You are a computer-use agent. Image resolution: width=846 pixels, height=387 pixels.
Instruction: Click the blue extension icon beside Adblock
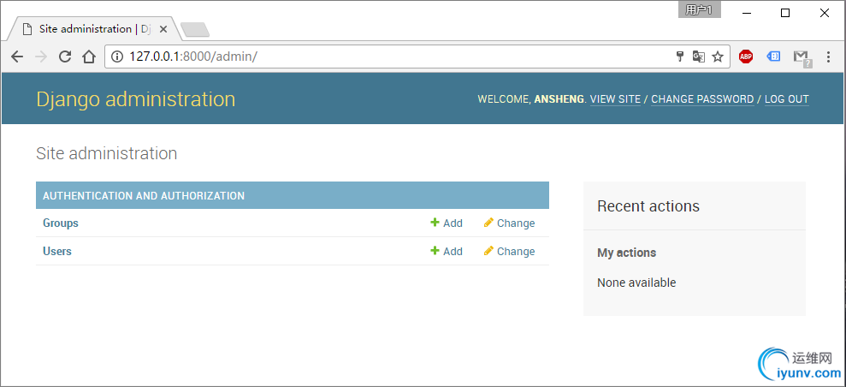click(773, 57)
